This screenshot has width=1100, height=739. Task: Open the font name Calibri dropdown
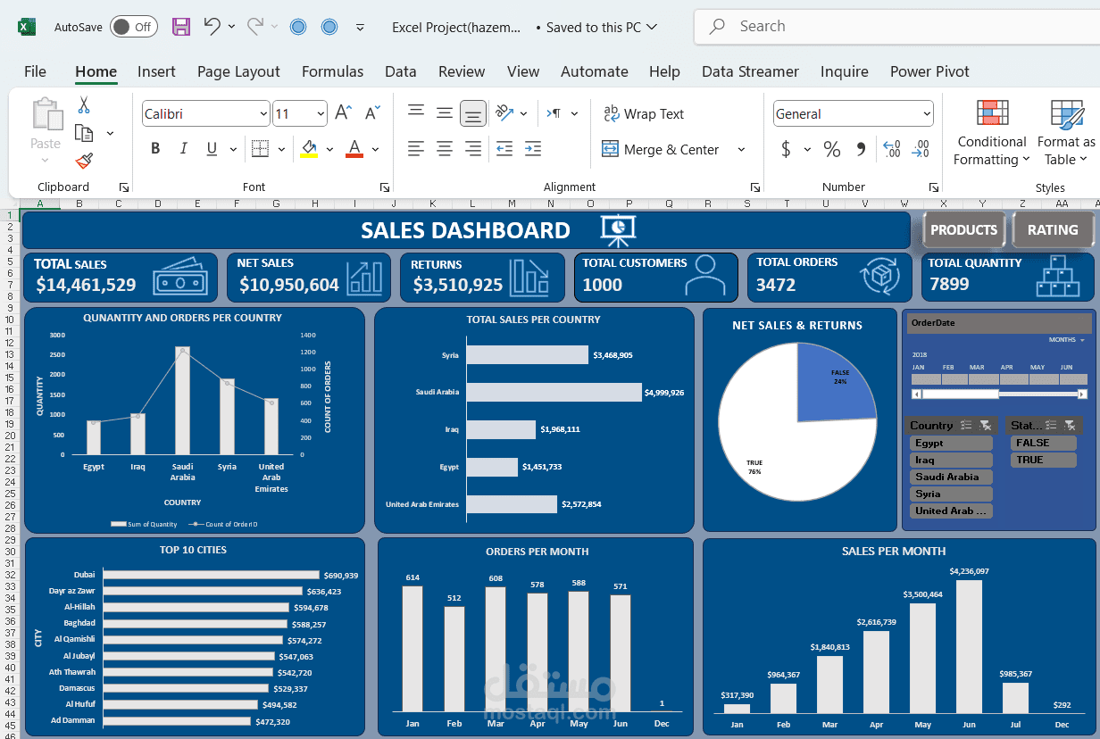click(x=263, y=114)
